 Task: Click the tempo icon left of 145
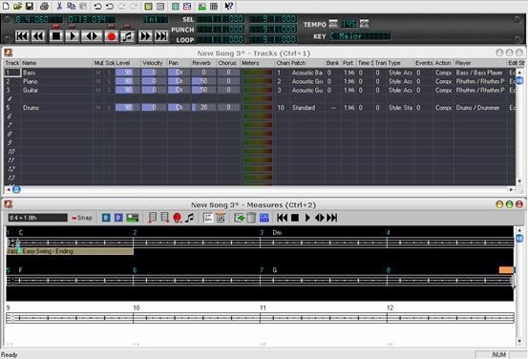click(333, 23)
